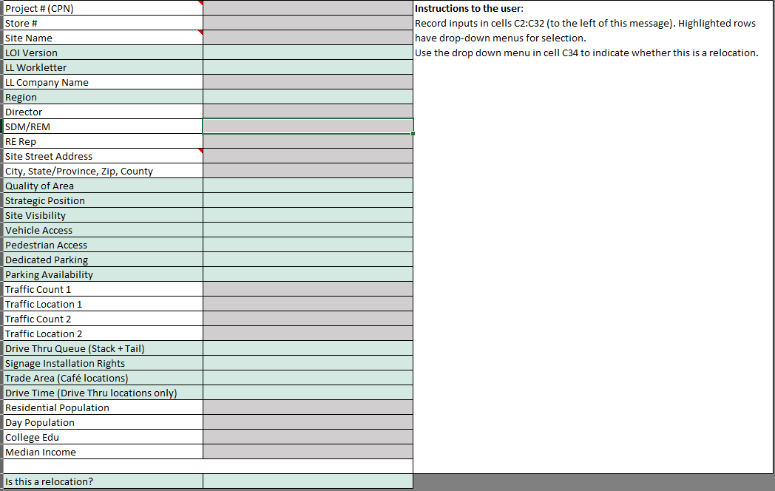The image size is (775, 491).
Task: Open the 'Is this a relocation?' drop-down cell
Action: point(308,481)
